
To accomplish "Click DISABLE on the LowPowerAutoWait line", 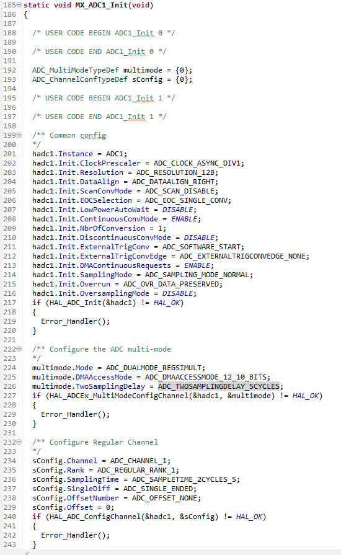I will click(x=177, y=210).
